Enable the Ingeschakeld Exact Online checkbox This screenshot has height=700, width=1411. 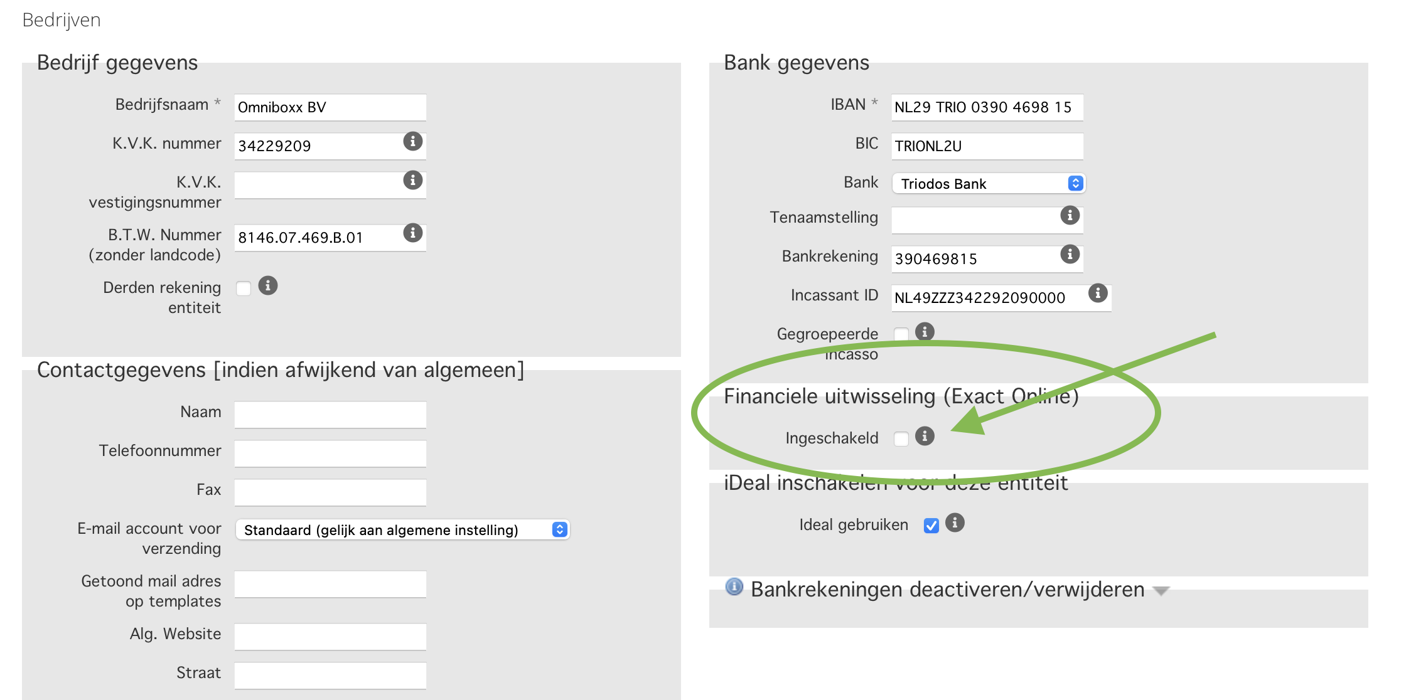point(901,438)
